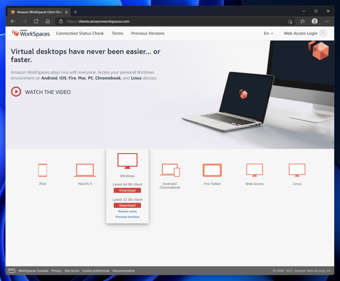This screenshot has height=281, width=340.
Task: Reload the page with refresh icon
Action: (36, 21)
